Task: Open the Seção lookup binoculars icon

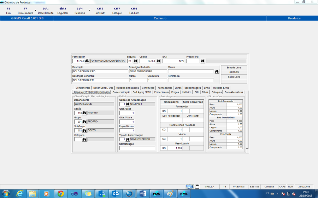Action: 84,113
